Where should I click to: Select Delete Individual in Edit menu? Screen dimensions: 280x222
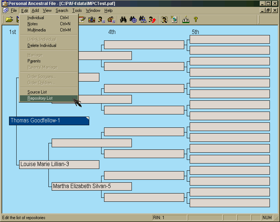pyautogui.click(x=49, y=45)
